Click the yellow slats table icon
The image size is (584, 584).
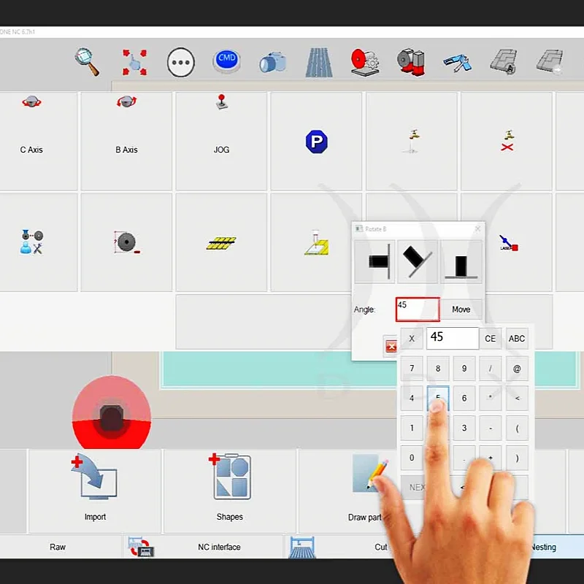[221, 243]
